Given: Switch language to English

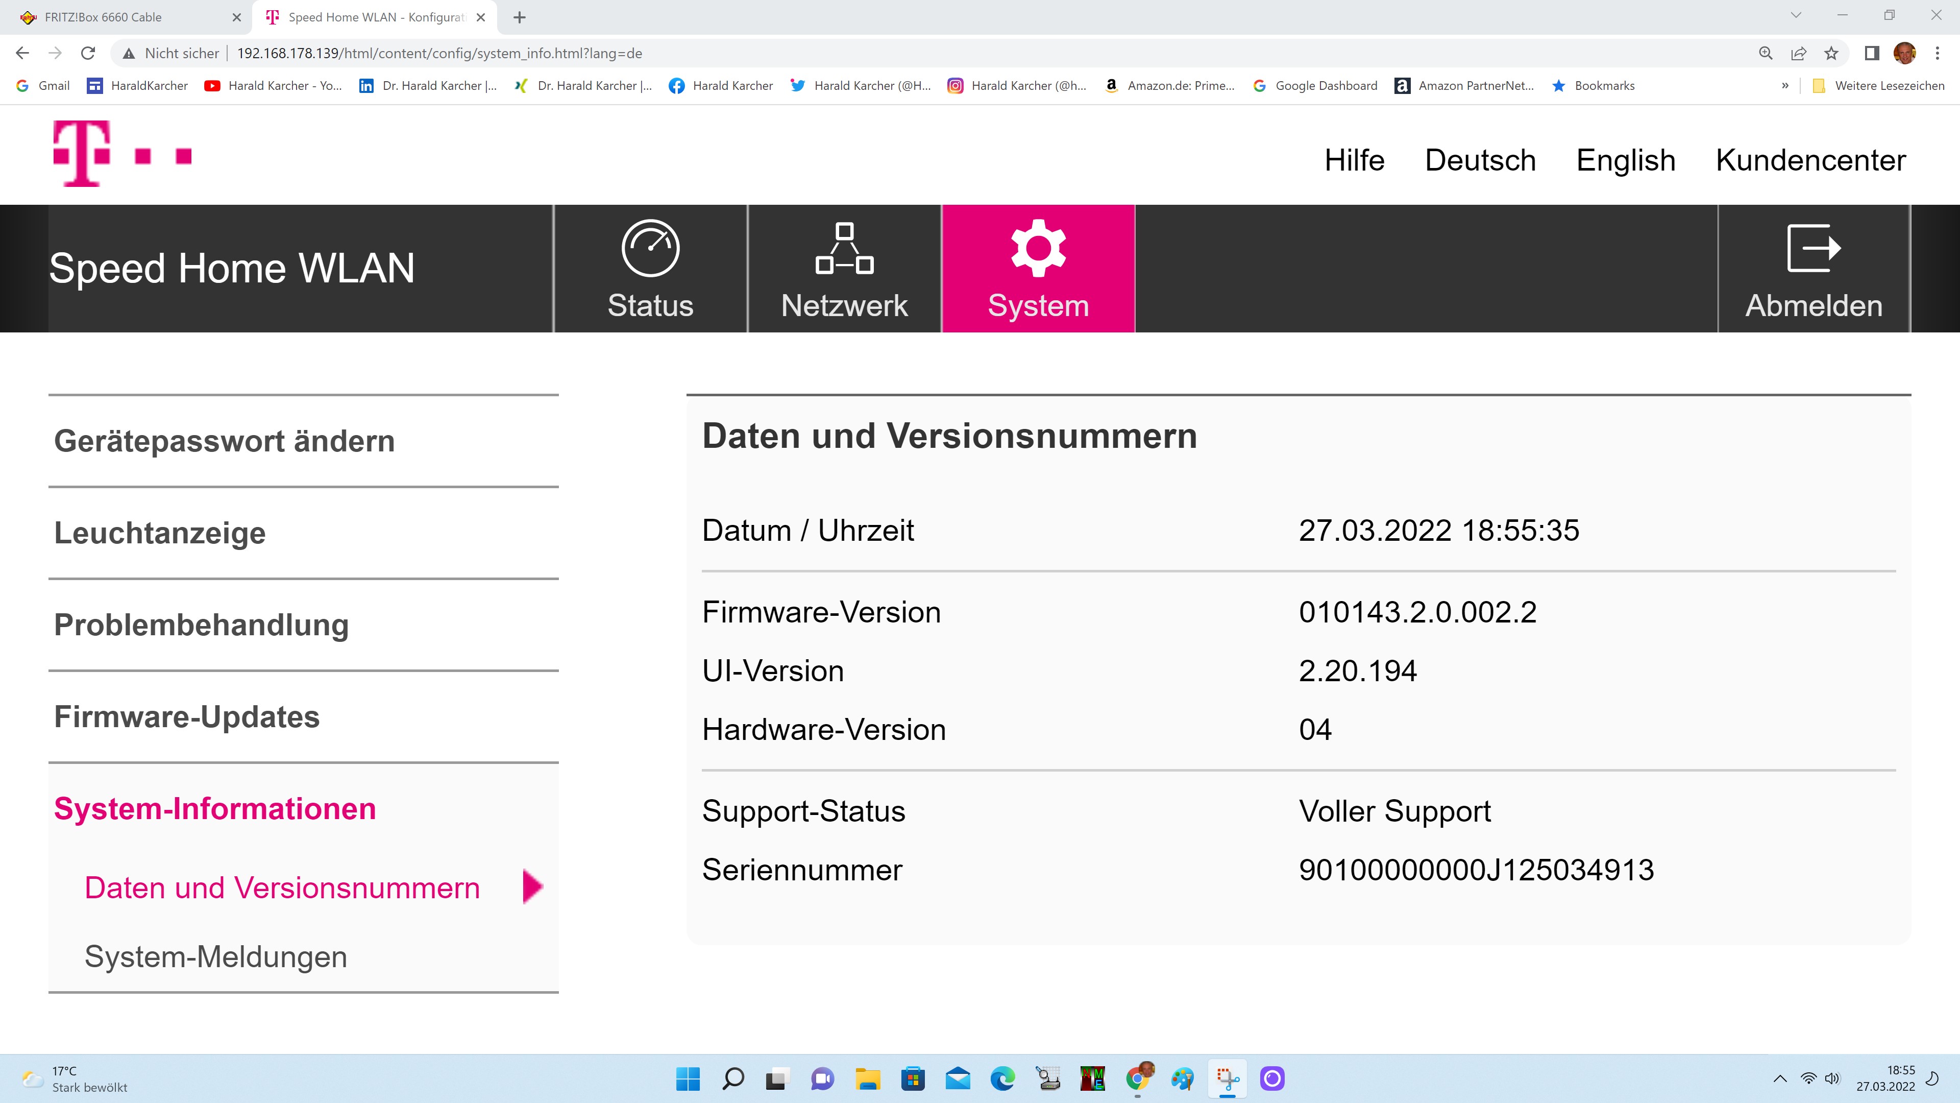Looking at the screenshot, I should [1625, 160].
